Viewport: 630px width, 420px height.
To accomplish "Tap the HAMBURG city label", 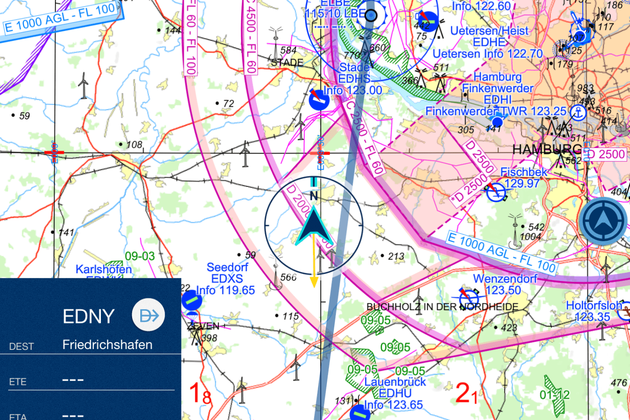I will click(547, 150).
